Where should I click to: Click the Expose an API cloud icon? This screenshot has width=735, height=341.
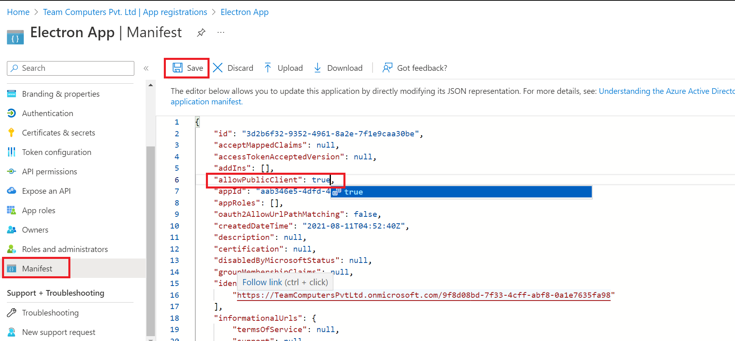point(12,191)
